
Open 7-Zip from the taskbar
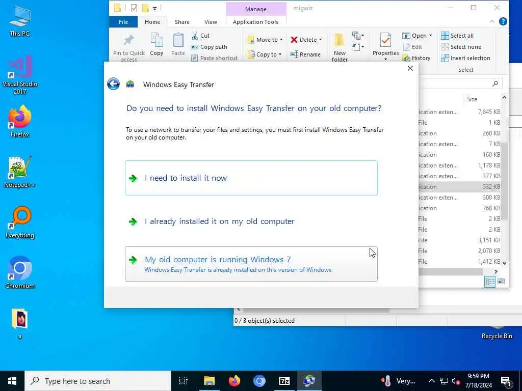pyautogui.click(x=284, y=381)
